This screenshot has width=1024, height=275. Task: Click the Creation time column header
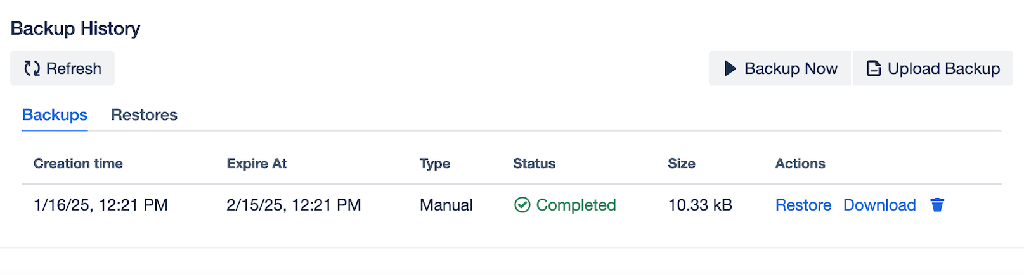click(x=78, y=164)
